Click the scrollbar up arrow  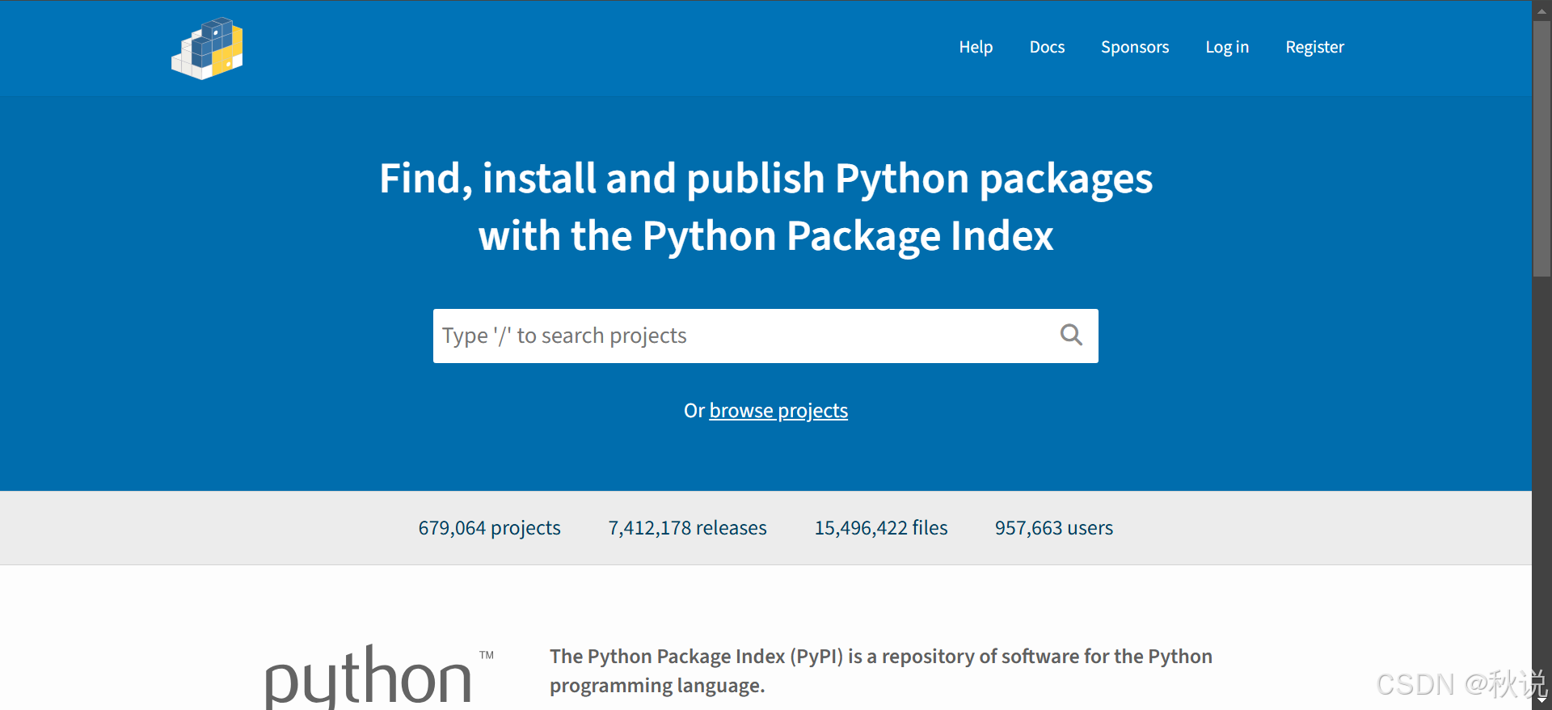(x=1541, y=11)
